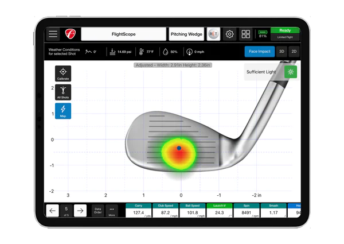Viewport: 344px width, 244px height.
Task: Select the Club Speed 87.2 tile
Action: point(166,210)
